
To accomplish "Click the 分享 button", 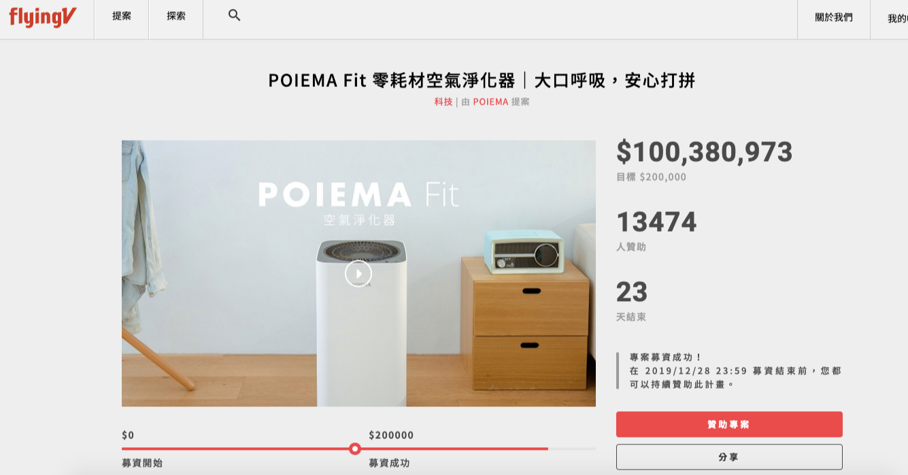I will (729, 457).
